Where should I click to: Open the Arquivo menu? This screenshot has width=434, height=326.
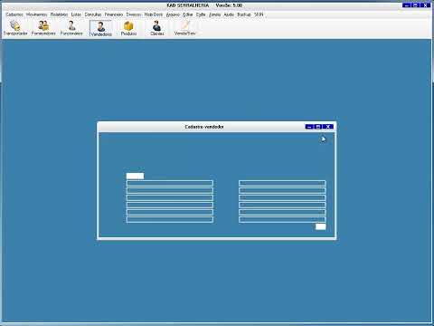click(x=173, y=14)
